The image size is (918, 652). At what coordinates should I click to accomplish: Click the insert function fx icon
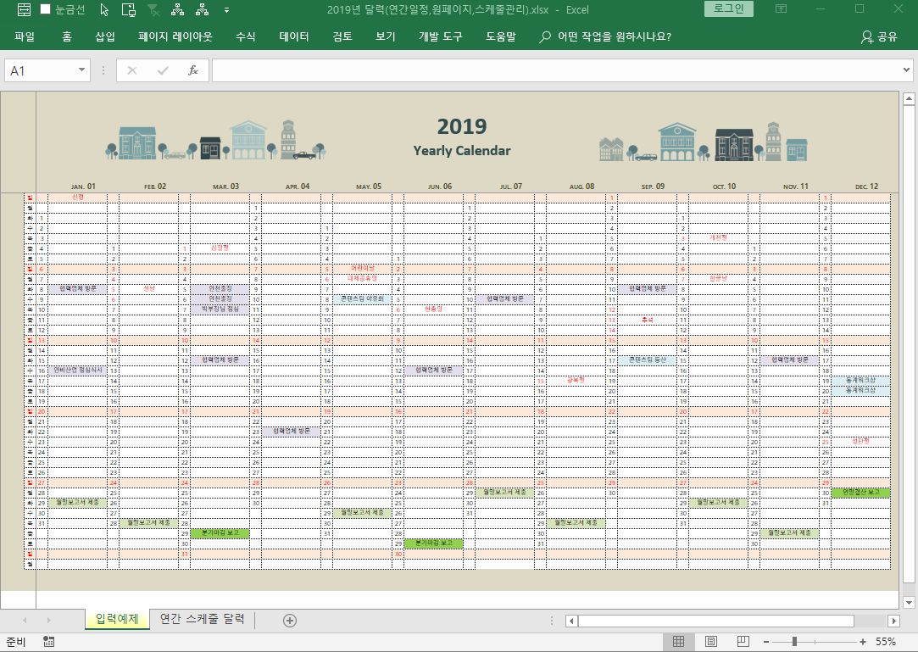click(193, 70)
